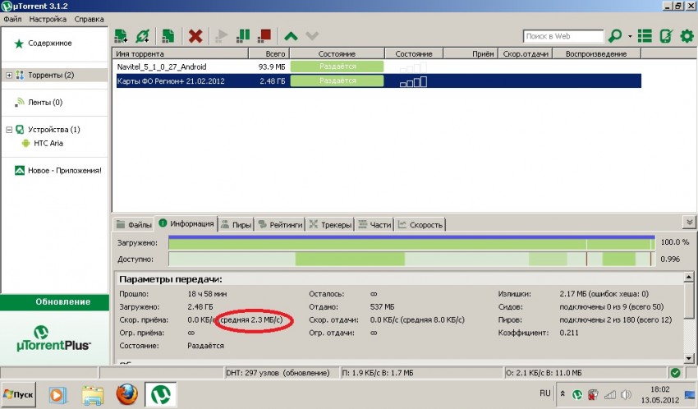Collapse the details pane with chevron
The width and height of the screenshot is (698, 409).
(x=688, y=223)
